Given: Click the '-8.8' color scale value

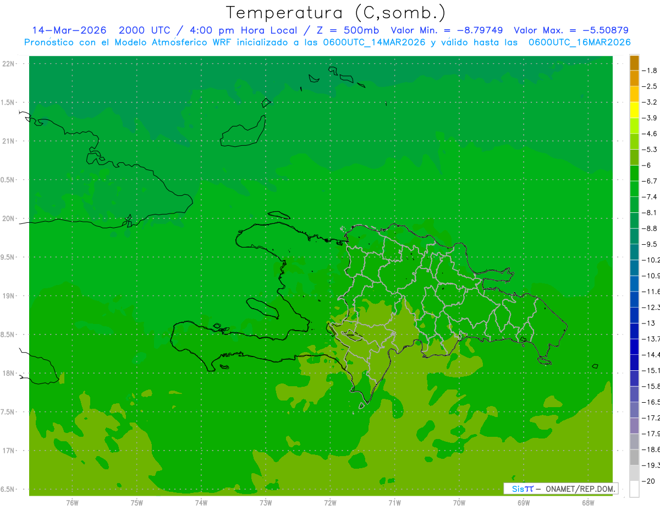Looking at the screenshot, I should pos(650,228).
